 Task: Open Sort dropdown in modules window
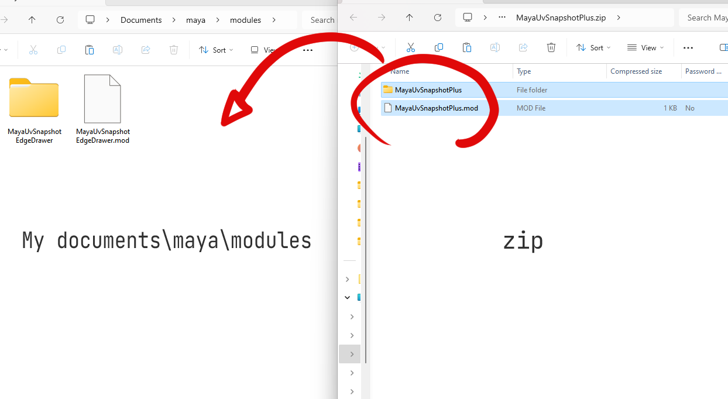click(216, 50)
